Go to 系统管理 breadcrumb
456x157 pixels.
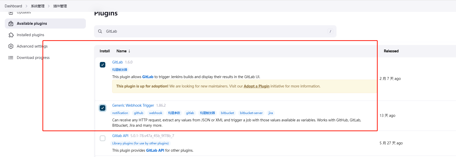tap(38, 6)
